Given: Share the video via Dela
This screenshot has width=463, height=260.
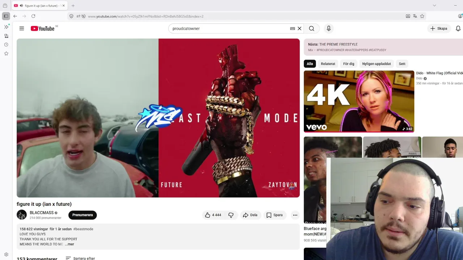Looking at the screenshot, I should pyautogui.click(x=250, y=215).
